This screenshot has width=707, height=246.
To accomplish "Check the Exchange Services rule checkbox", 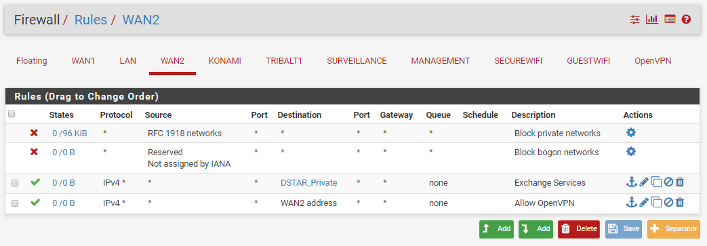I will coord(15,183).
